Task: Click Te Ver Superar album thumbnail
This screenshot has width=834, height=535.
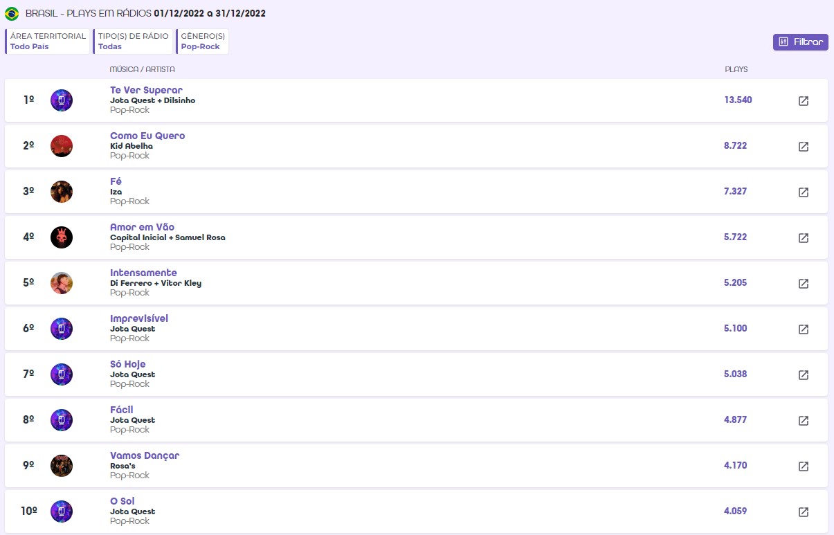Action: (62, 100)
